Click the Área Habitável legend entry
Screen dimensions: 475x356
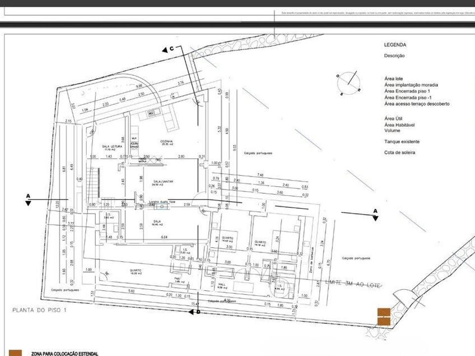399,125
